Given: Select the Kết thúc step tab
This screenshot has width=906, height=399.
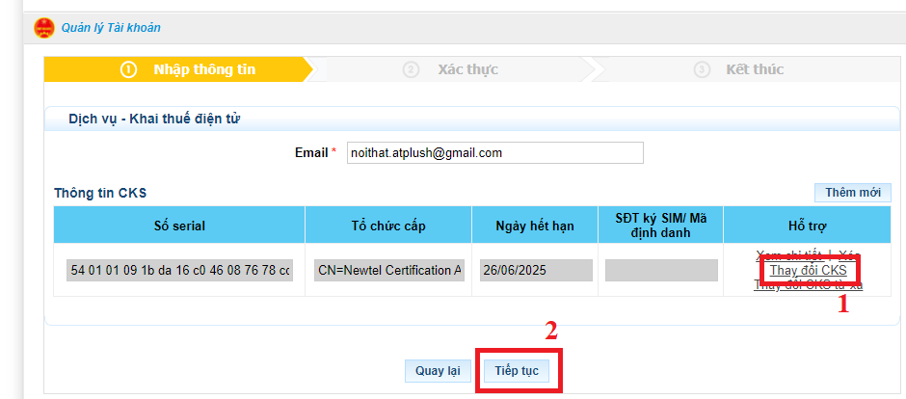Looking at the screenshot, I should tap(754, 69).
